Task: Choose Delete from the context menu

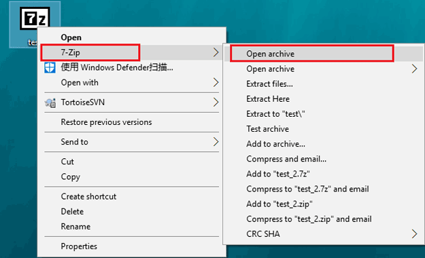Action: [72, 211]
